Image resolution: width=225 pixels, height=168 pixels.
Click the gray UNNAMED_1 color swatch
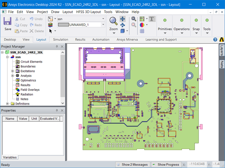63,25
